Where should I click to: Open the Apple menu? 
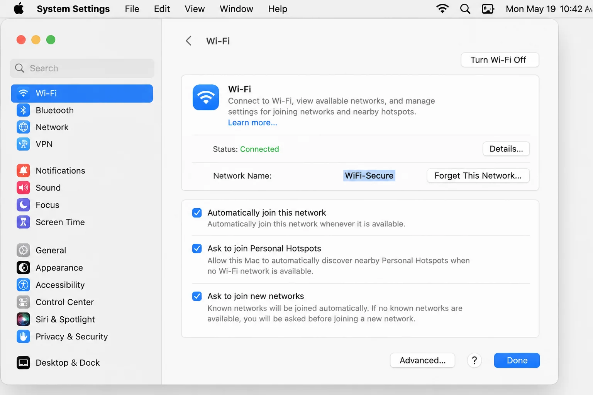[x=19, y=8]
